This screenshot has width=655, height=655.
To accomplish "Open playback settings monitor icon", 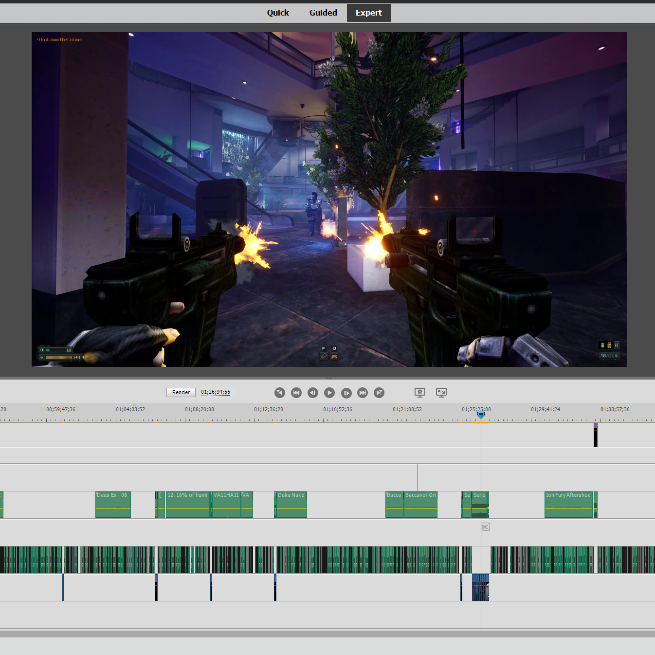I will click(x=420, y=393).
